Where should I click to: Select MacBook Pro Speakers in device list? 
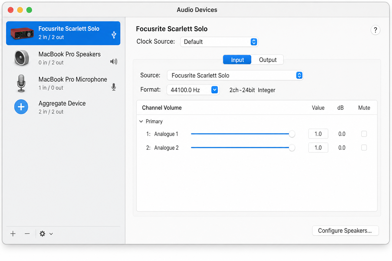[x=63, y=58]
